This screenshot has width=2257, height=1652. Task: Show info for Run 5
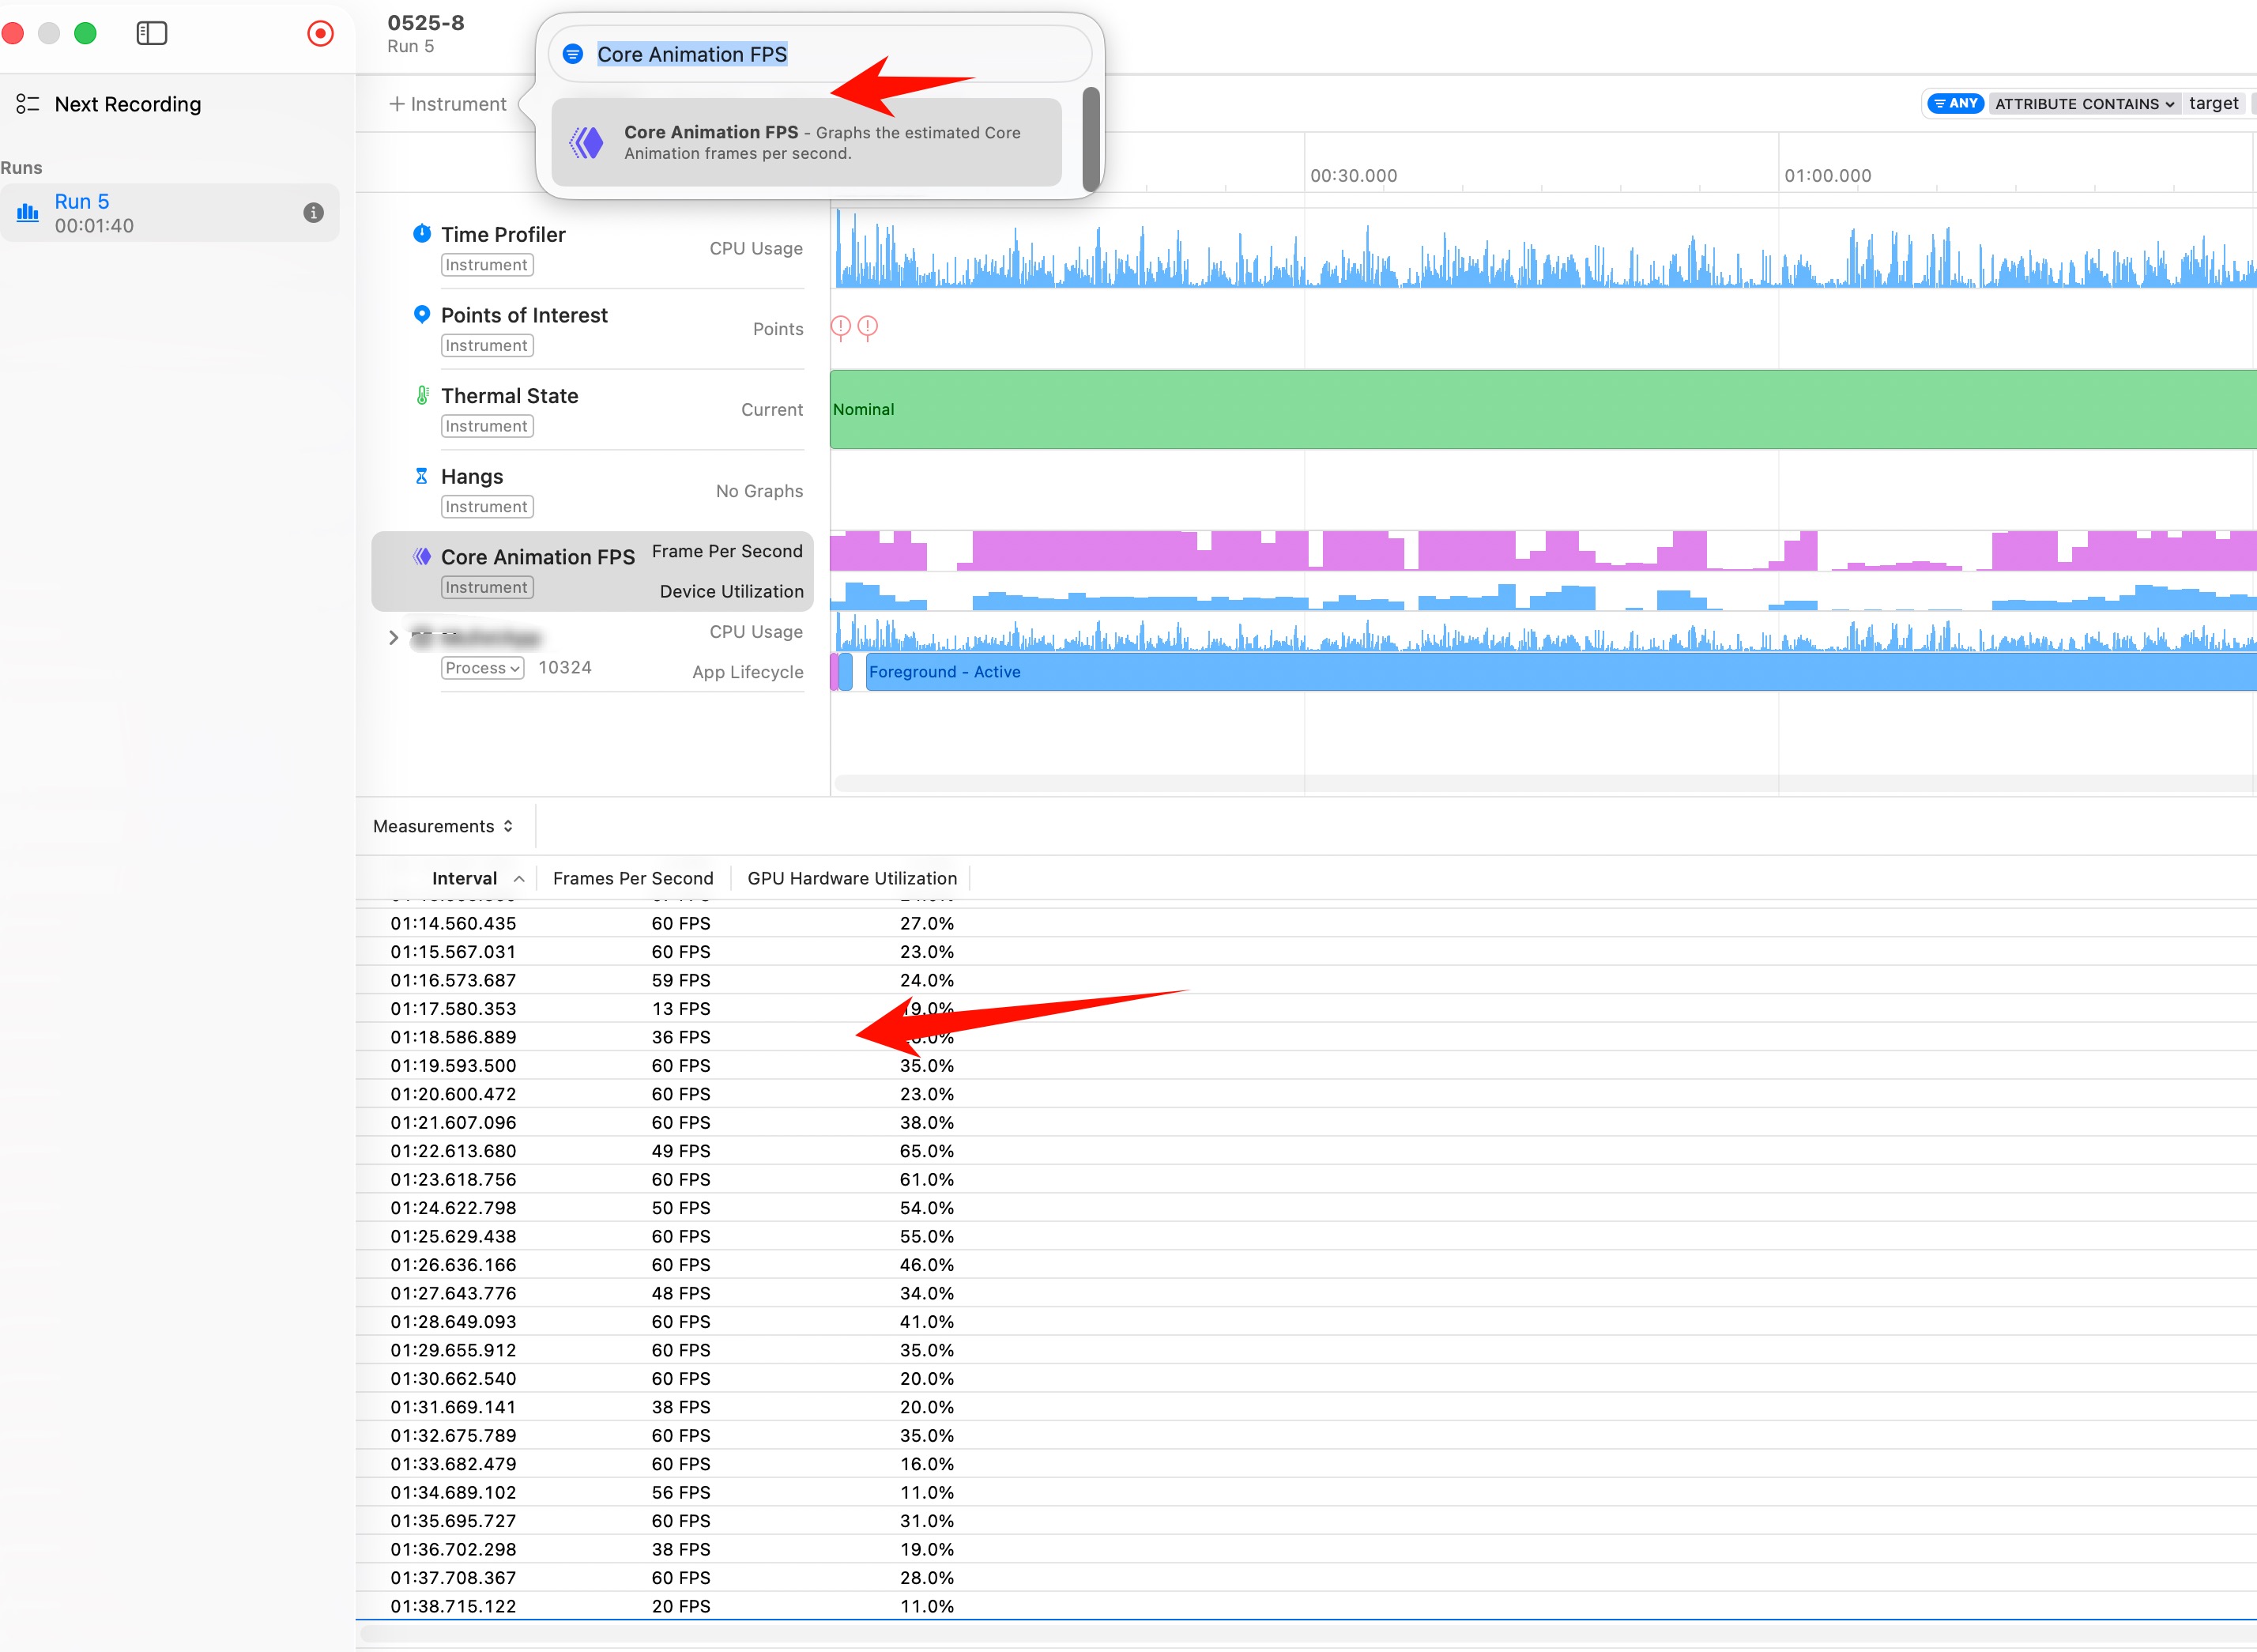pyautogui.click(x=313, y=213)
